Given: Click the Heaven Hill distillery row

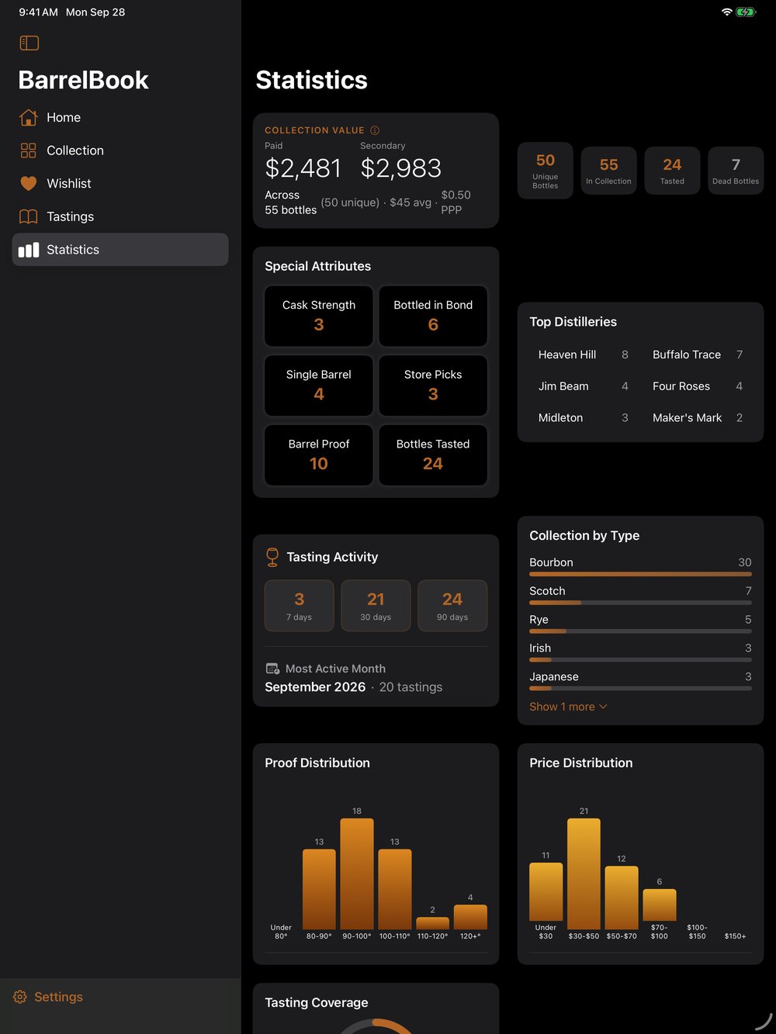Looking at the screenshot, I should tap(584, 354).
